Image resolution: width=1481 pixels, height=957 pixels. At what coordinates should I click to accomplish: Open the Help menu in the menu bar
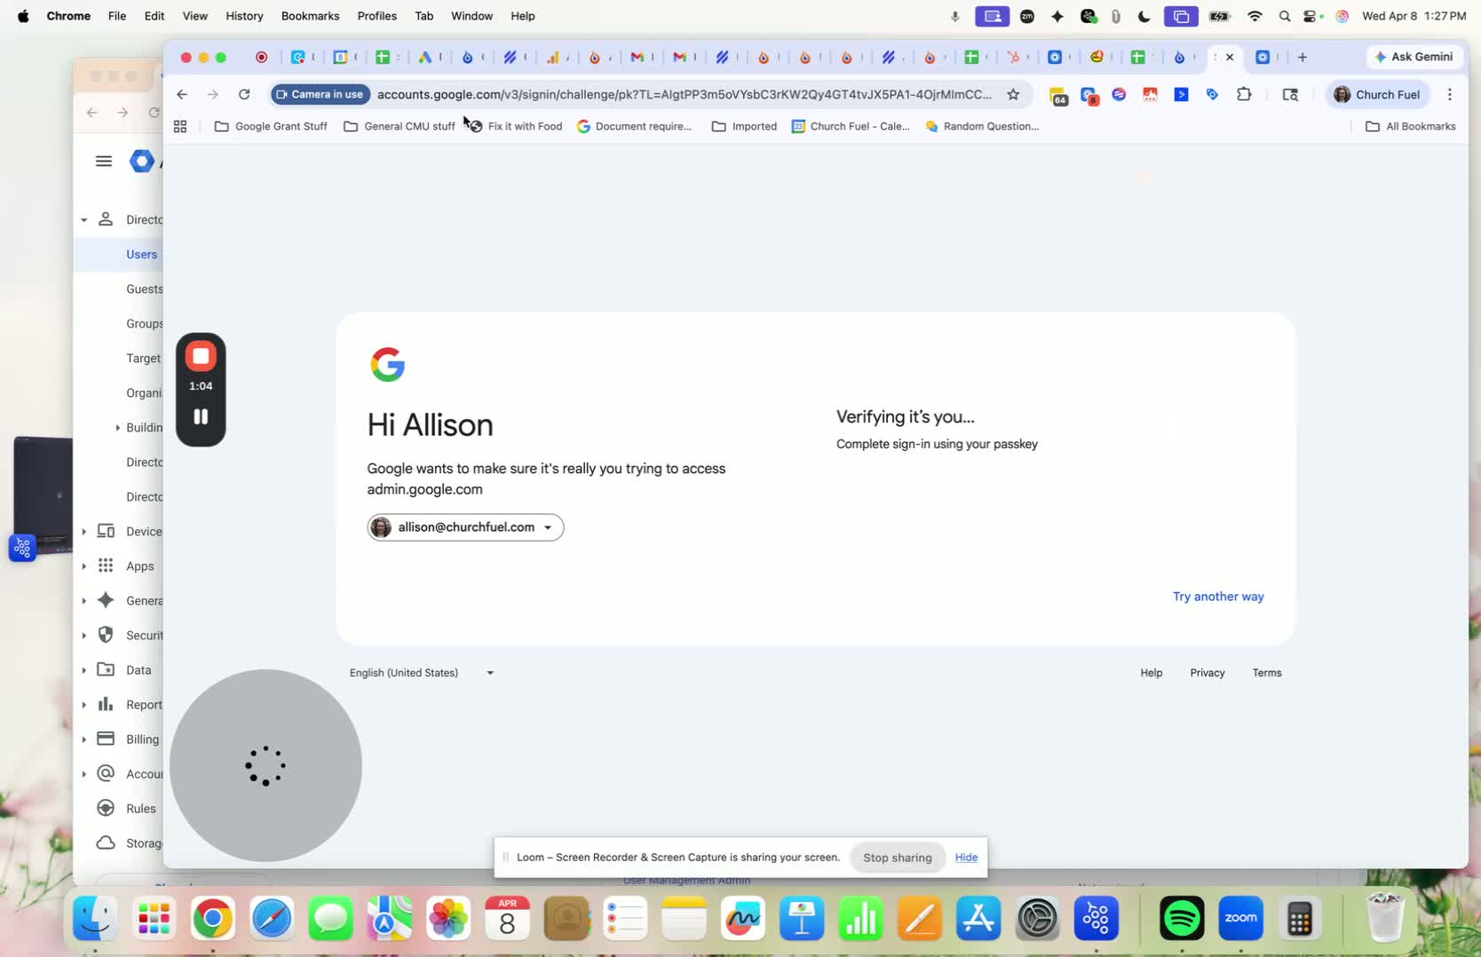coord(523,16)
